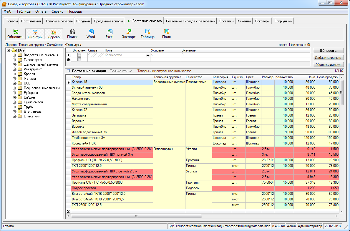Toggle the Фильтры funnel toolbar icon
This screenshot has height=231, width=350.
[35, 34]
